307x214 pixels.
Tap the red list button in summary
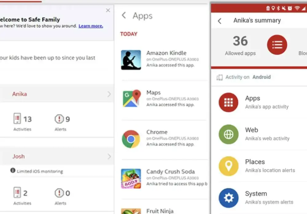pyautogui.click(x=277, y=45)
